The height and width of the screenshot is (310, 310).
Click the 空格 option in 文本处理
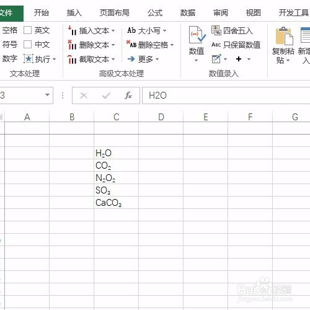pos(10,30)
